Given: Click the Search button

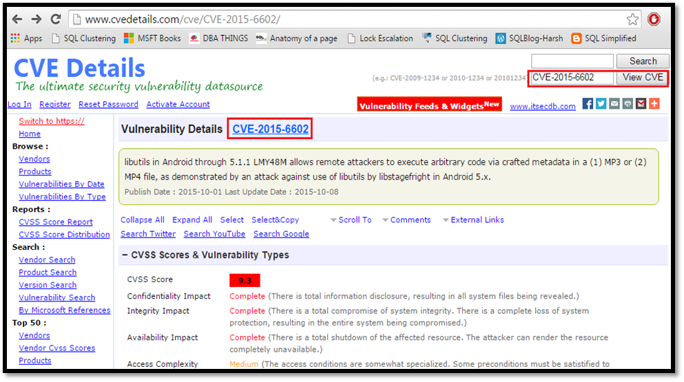Looking at the screenshot, I should tap(643, 61).
